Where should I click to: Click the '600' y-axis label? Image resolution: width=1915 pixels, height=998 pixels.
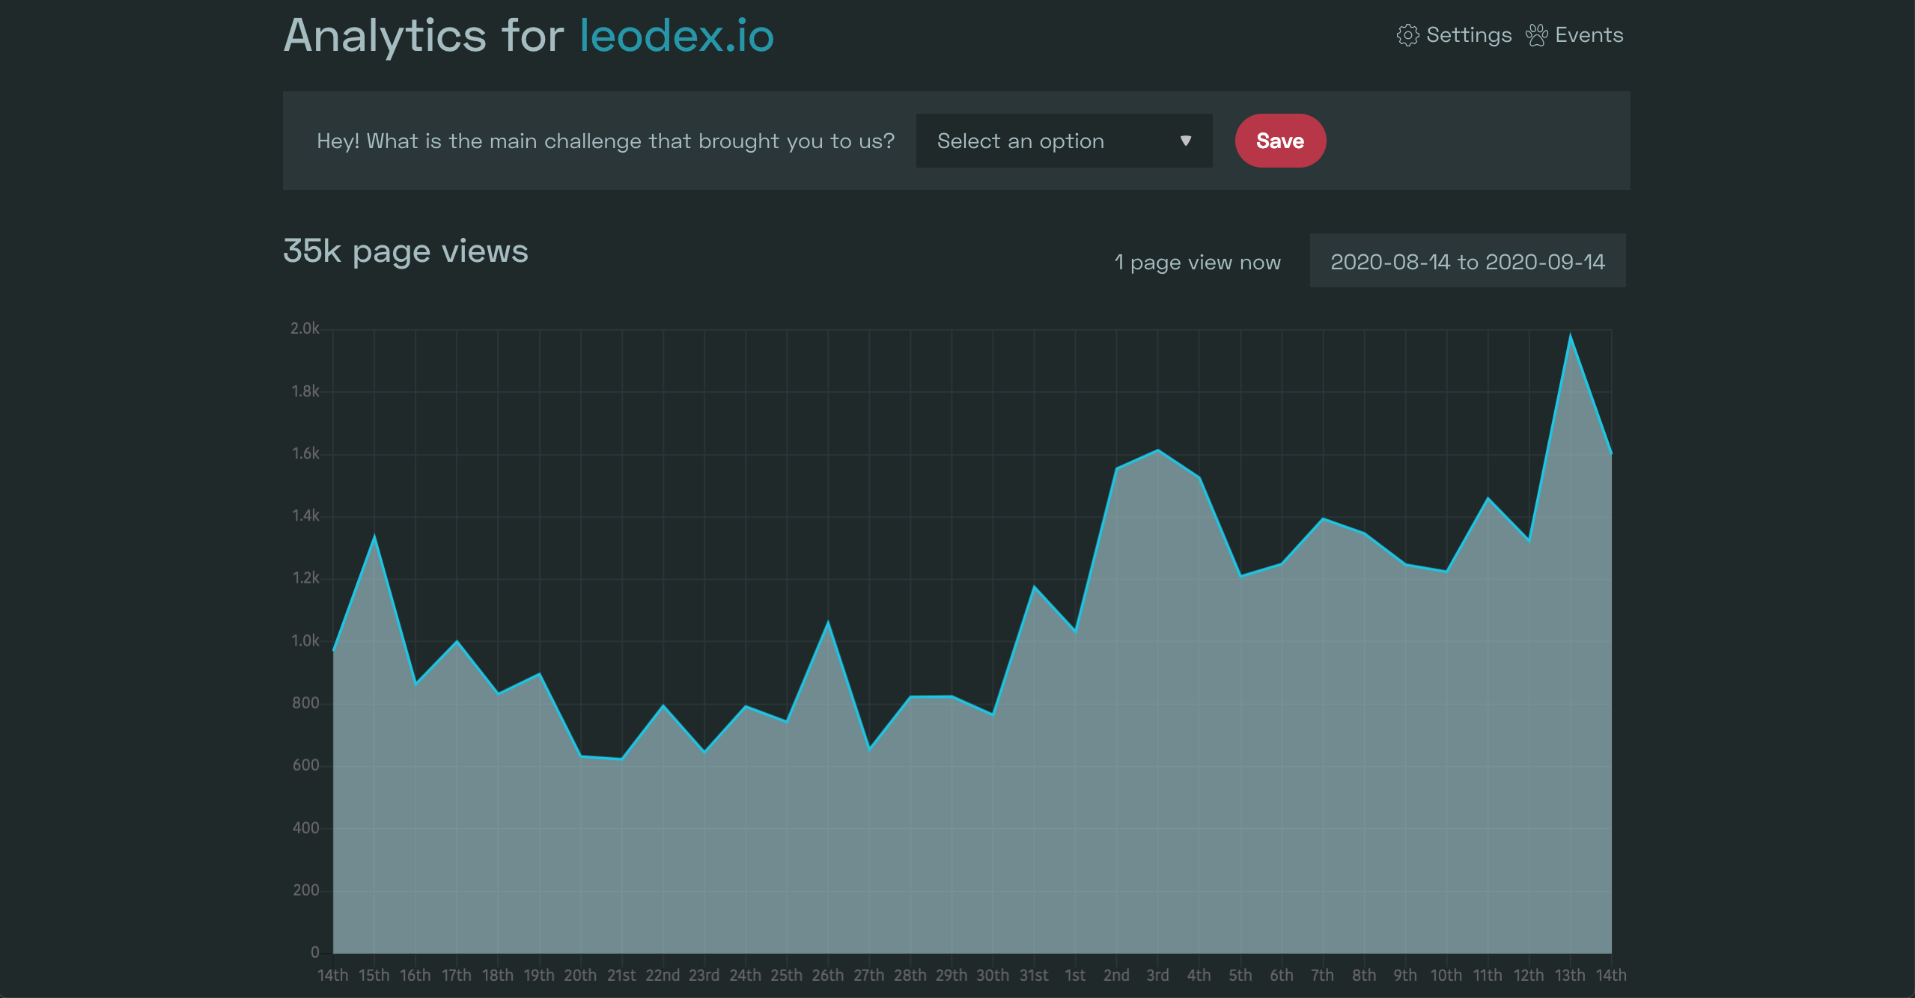305,765
